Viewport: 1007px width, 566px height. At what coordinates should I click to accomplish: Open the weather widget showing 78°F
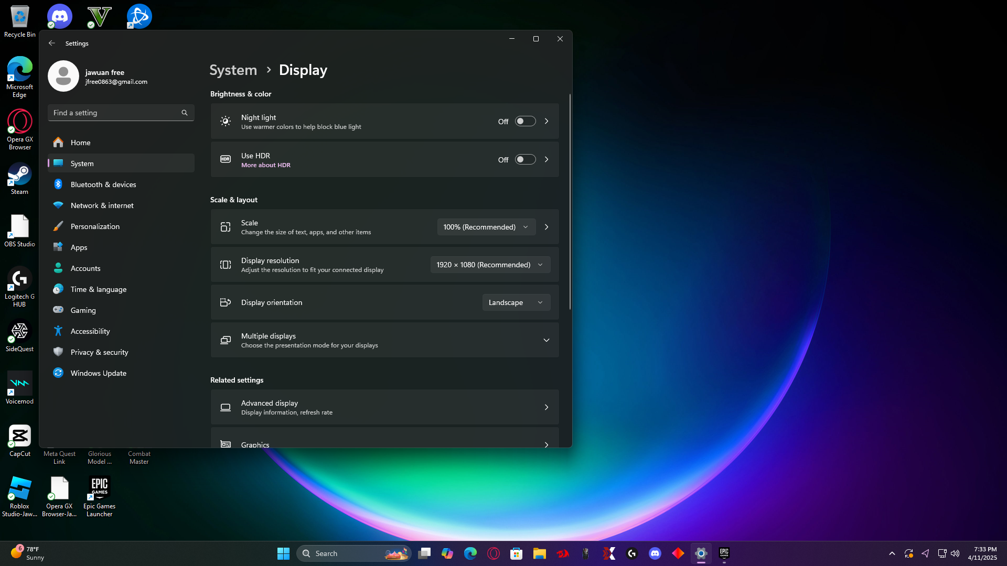[x=28, y=553]
